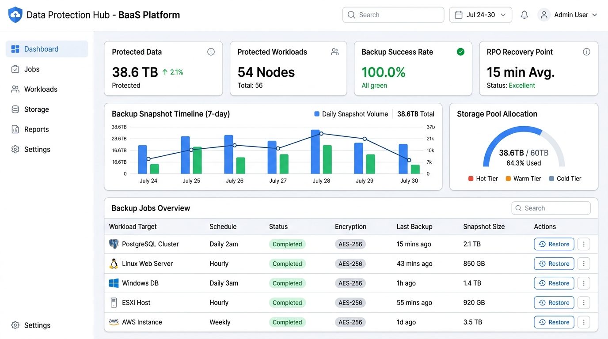Click the Data Protection Hub shield logo

15,15
